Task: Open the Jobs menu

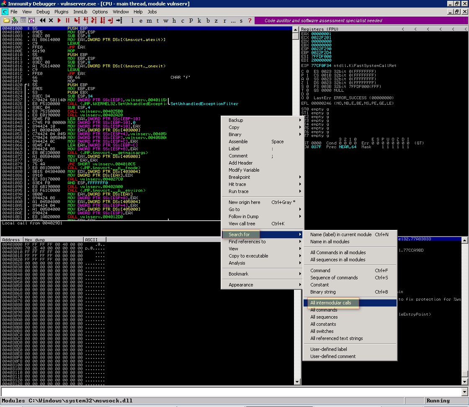Action: click(x=152, y=12)
